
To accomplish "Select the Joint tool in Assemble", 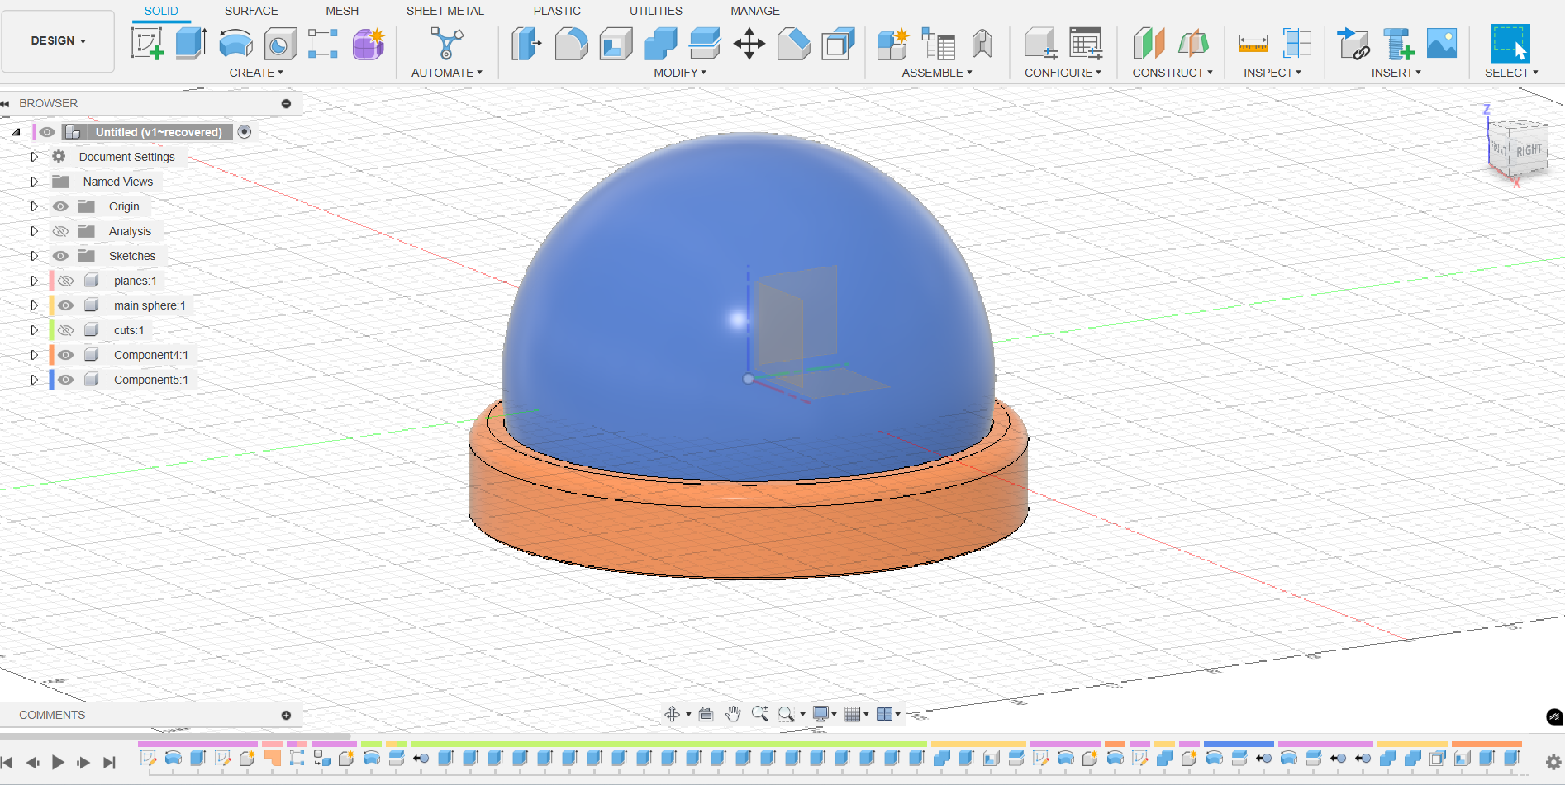I will pos(982,43).
